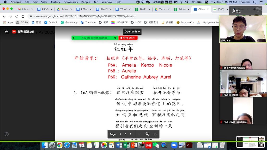Click the magnifier reset zoom icon
The width and height of the screenshot is (267, 150).
147,134
